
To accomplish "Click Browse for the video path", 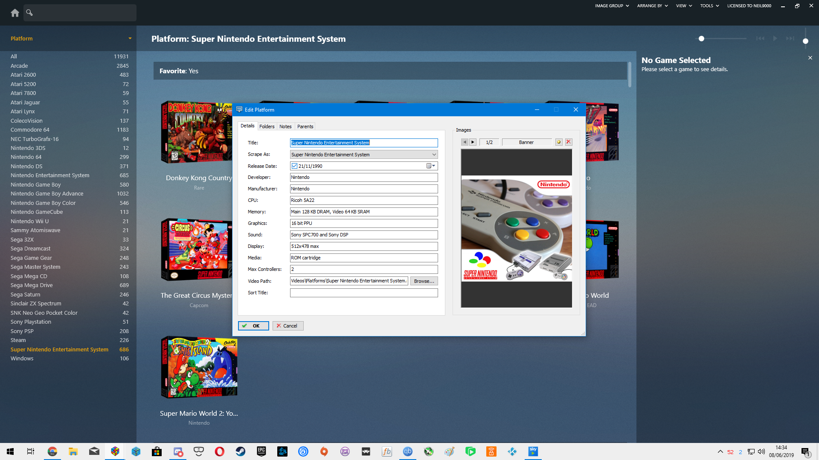I will [x=424, y=281].
